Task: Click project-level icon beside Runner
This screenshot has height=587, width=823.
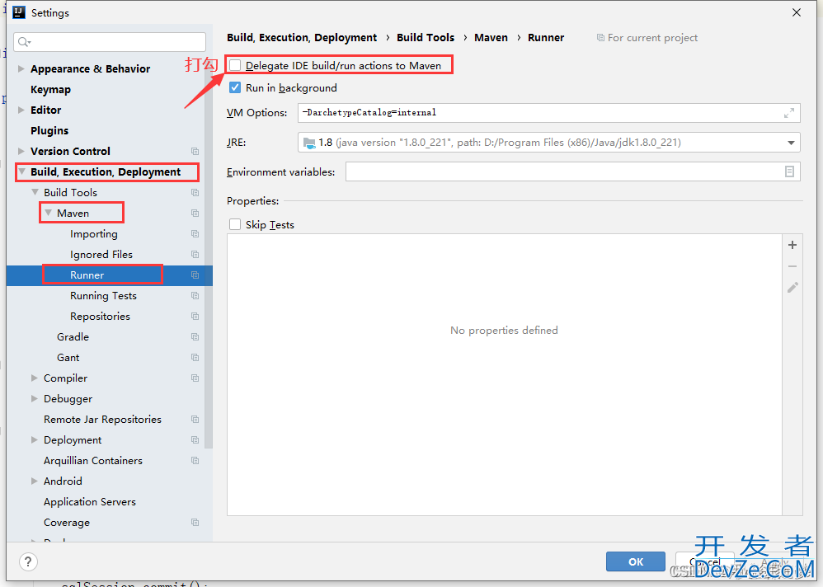Action: click(195, 275)
